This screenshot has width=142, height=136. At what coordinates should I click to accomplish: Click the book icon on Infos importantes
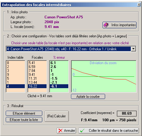pyautogui.click(x=106, y=25)
